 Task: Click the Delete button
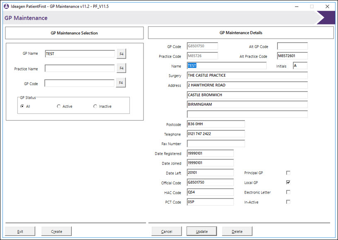[x=237, y=231]
